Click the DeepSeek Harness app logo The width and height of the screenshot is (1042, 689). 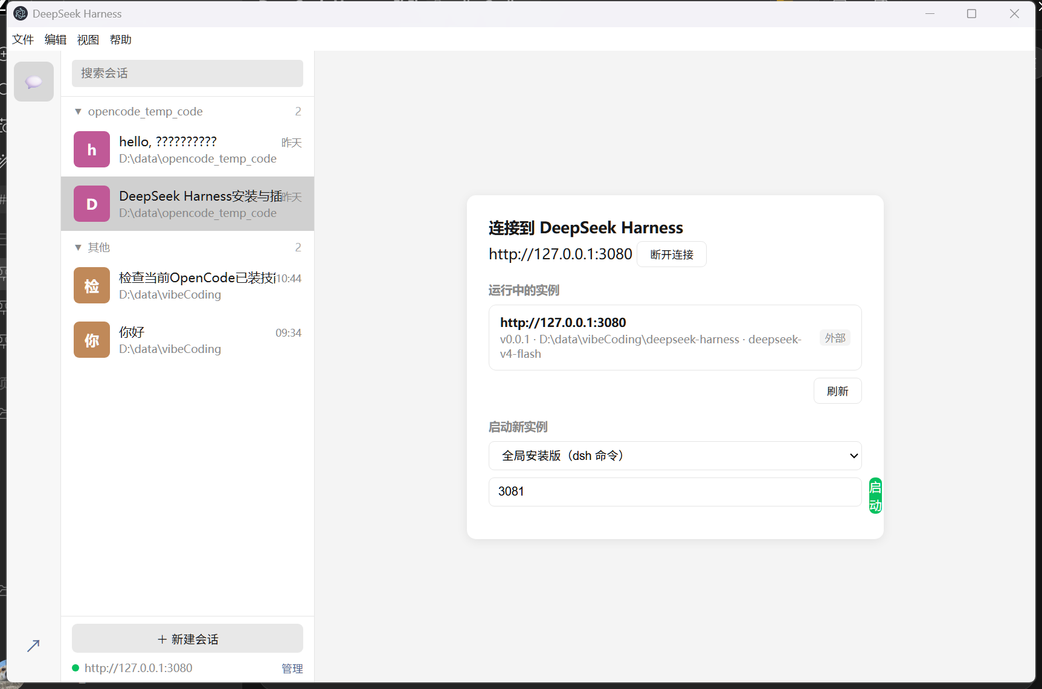(21, 13)
